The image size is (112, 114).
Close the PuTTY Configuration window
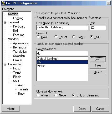click(x=109, y=3)
